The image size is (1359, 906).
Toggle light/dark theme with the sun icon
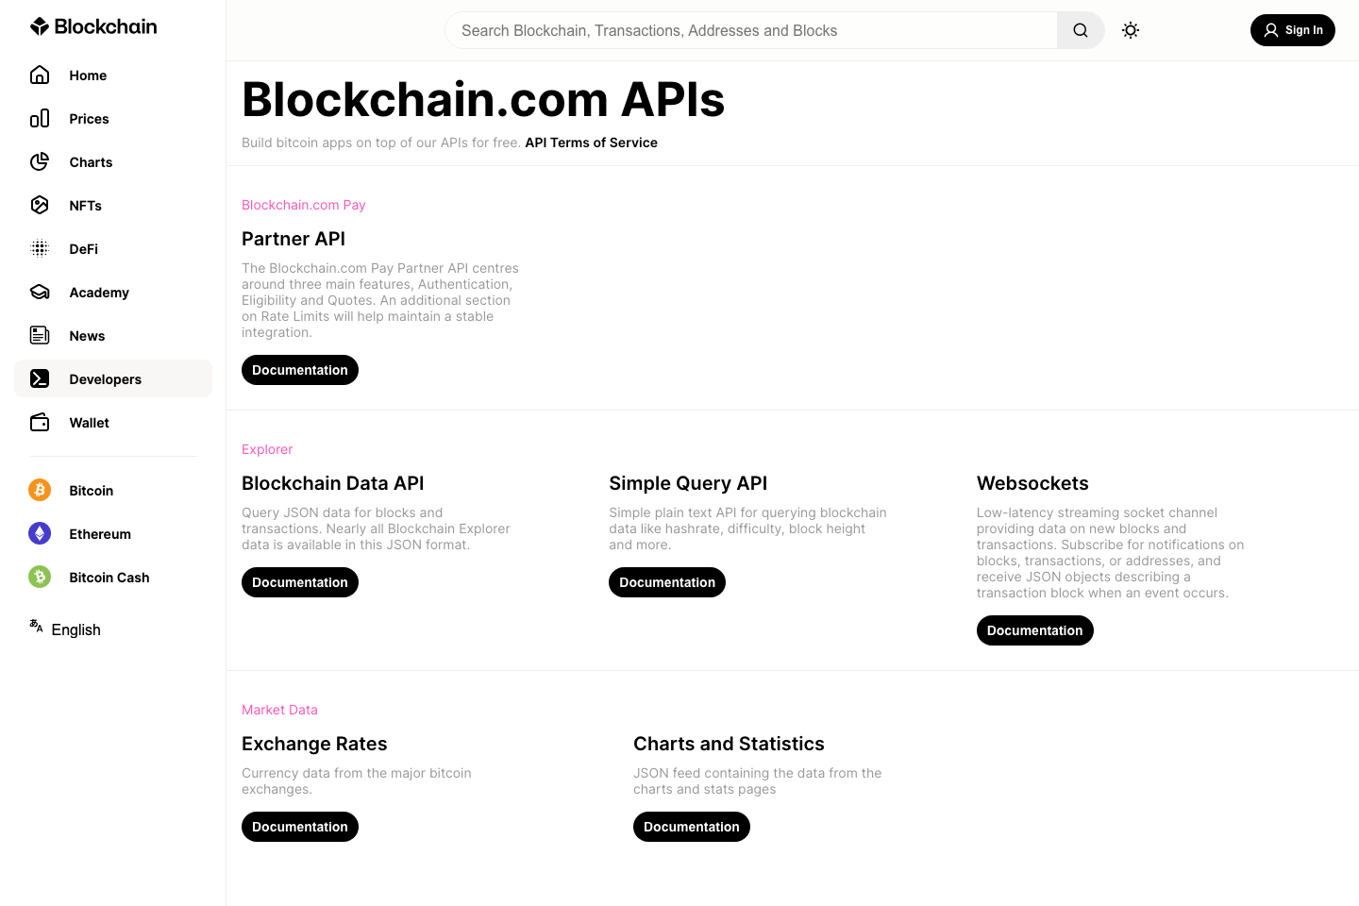[x=1131, y=30]
